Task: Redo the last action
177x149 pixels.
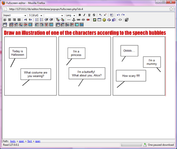Action: point(123,15)
